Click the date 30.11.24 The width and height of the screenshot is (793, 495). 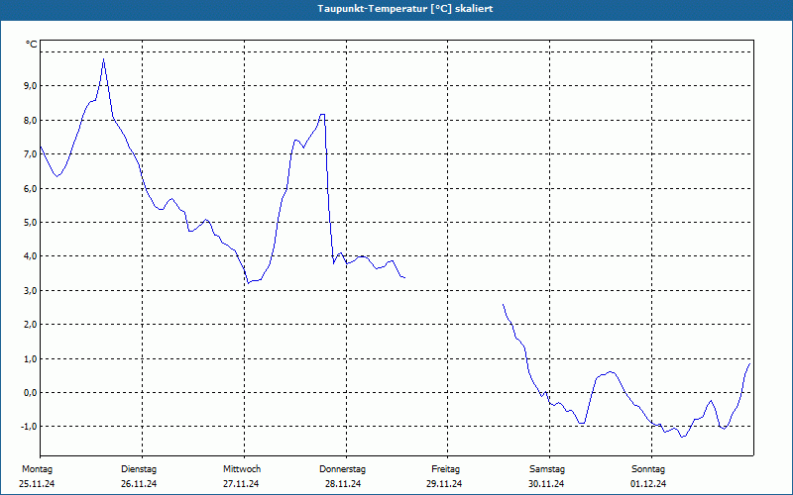[546, 484]
